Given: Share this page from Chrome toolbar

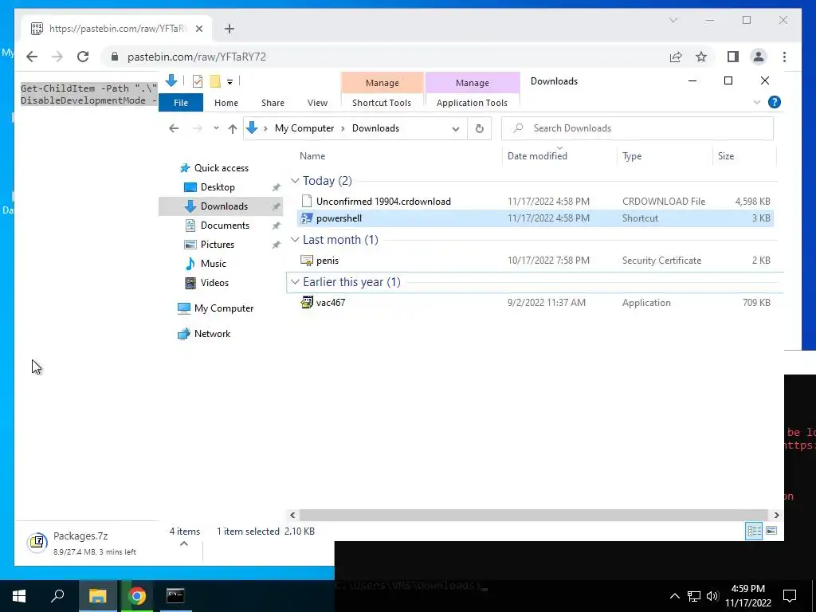Looking at the screenshot, I should pos(676,57).
